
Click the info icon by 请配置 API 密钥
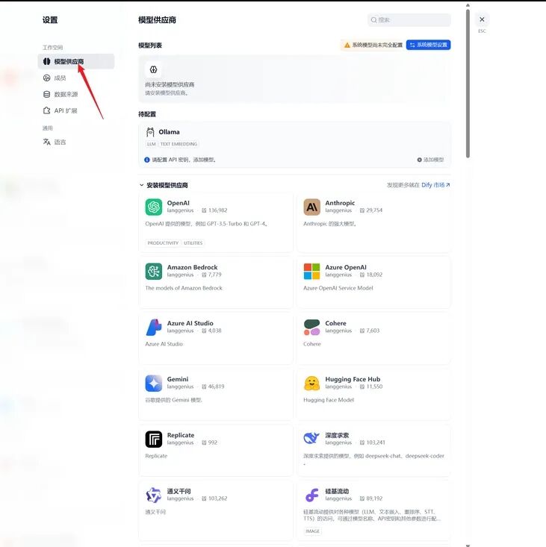click(147, 160)
